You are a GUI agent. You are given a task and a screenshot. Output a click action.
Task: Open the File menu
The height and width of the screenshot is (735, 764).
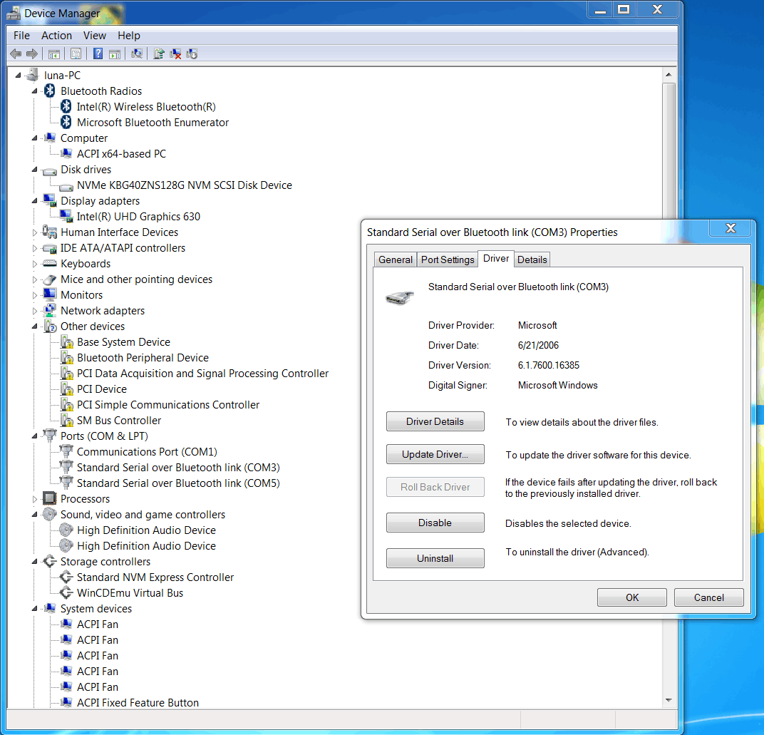click(21, 36)
